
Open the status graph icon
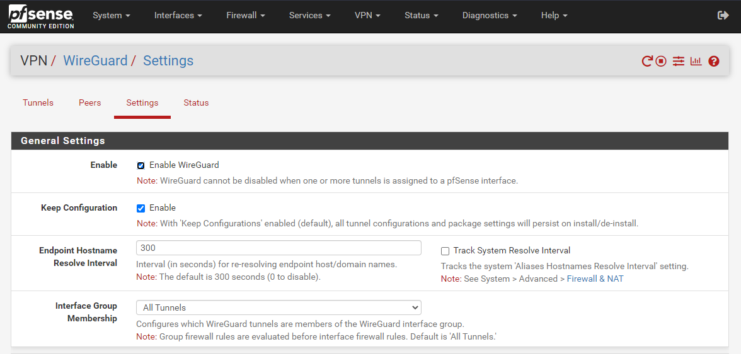coord(696,61)
